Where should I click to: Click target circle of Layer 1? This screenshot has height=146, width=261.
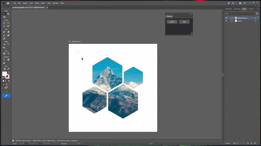pos(255,21)
